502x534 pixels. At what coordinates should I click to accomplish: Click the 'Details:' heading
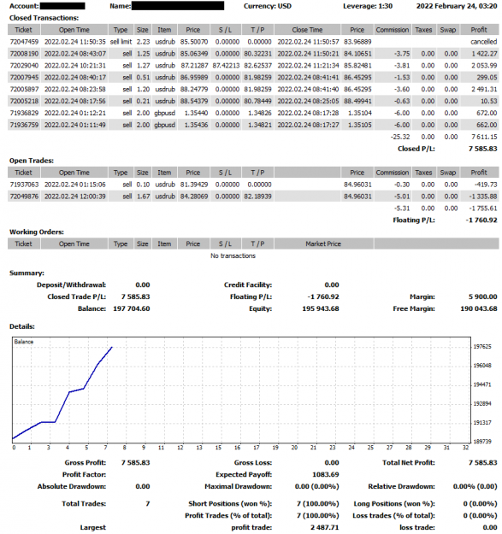[x=22, y=326]
